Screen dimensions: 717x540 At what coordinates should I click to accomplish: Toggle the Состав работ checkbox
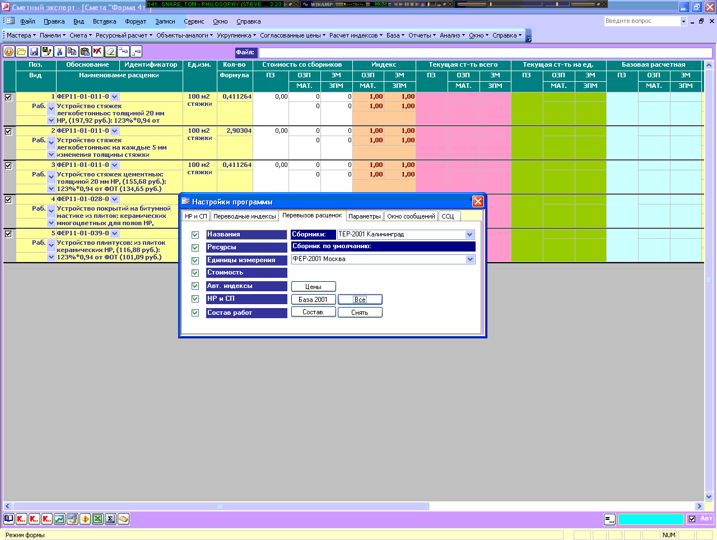click(195, 313)
